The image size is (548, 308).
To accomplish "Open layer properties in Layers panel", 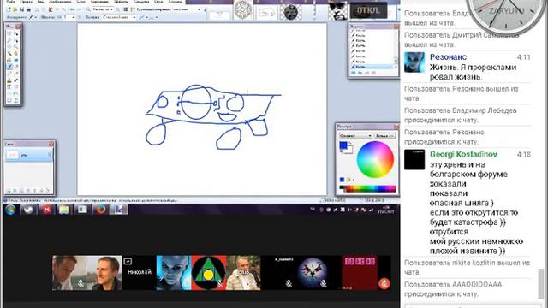I will tap(48, 190).
